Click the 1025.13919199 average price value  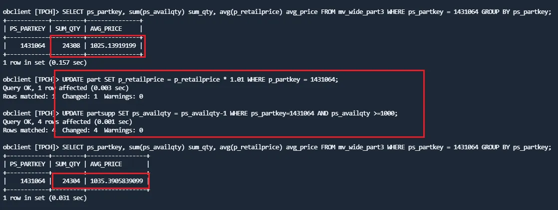pyautogui.click(x=115, y=45)
